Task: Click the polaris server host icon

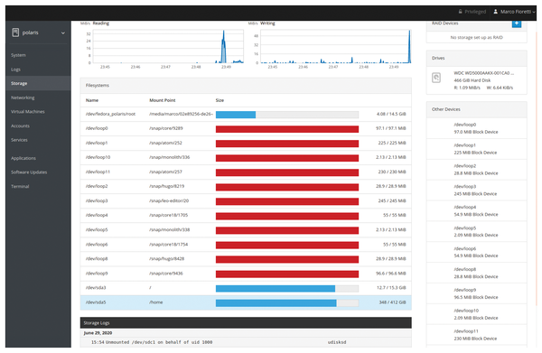Action: tap(15, 33)
